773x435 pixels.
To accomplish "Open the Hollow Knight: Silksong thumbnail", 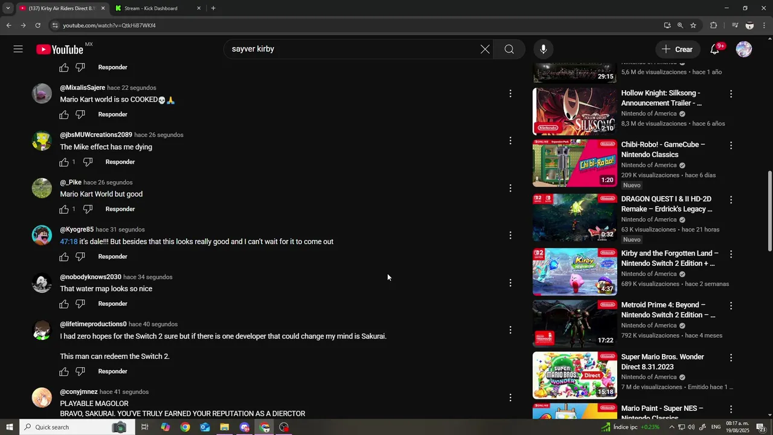I will click(x=574, y=111).
